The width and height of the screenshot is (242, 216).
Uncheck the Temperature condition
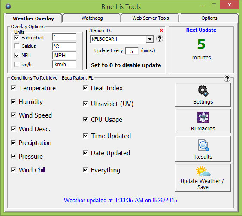(13, 88)
